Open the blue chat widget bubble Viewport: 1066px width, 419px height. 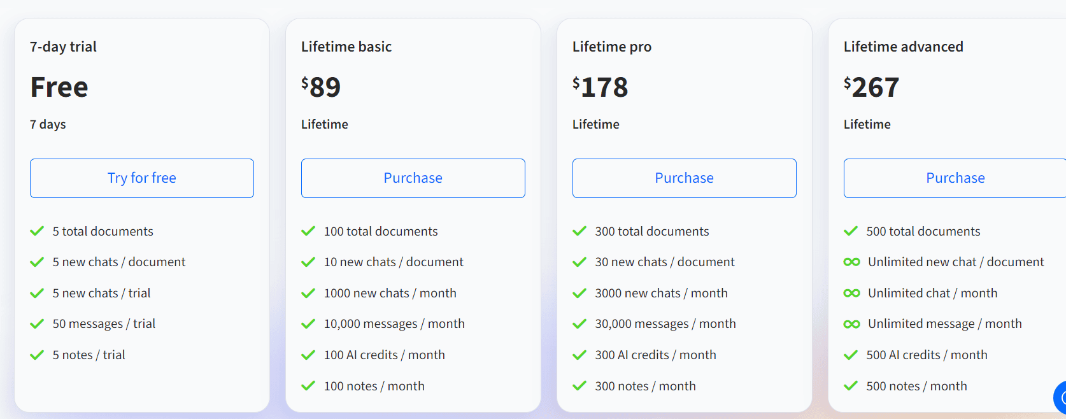click(1060, 397)
